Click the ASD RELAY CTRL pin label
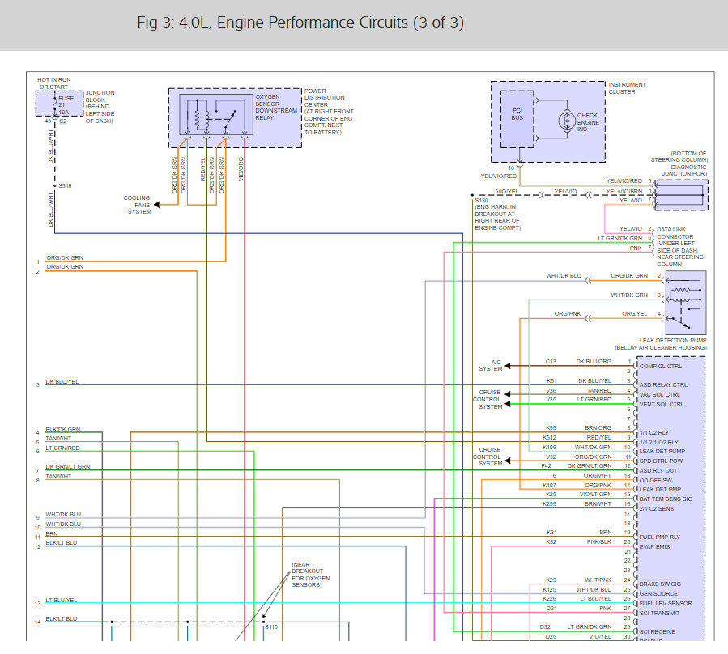 (x=663, y=384)
